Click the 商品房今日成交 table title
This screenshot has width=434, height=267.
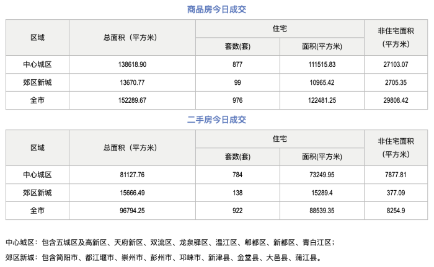[216, 9]
